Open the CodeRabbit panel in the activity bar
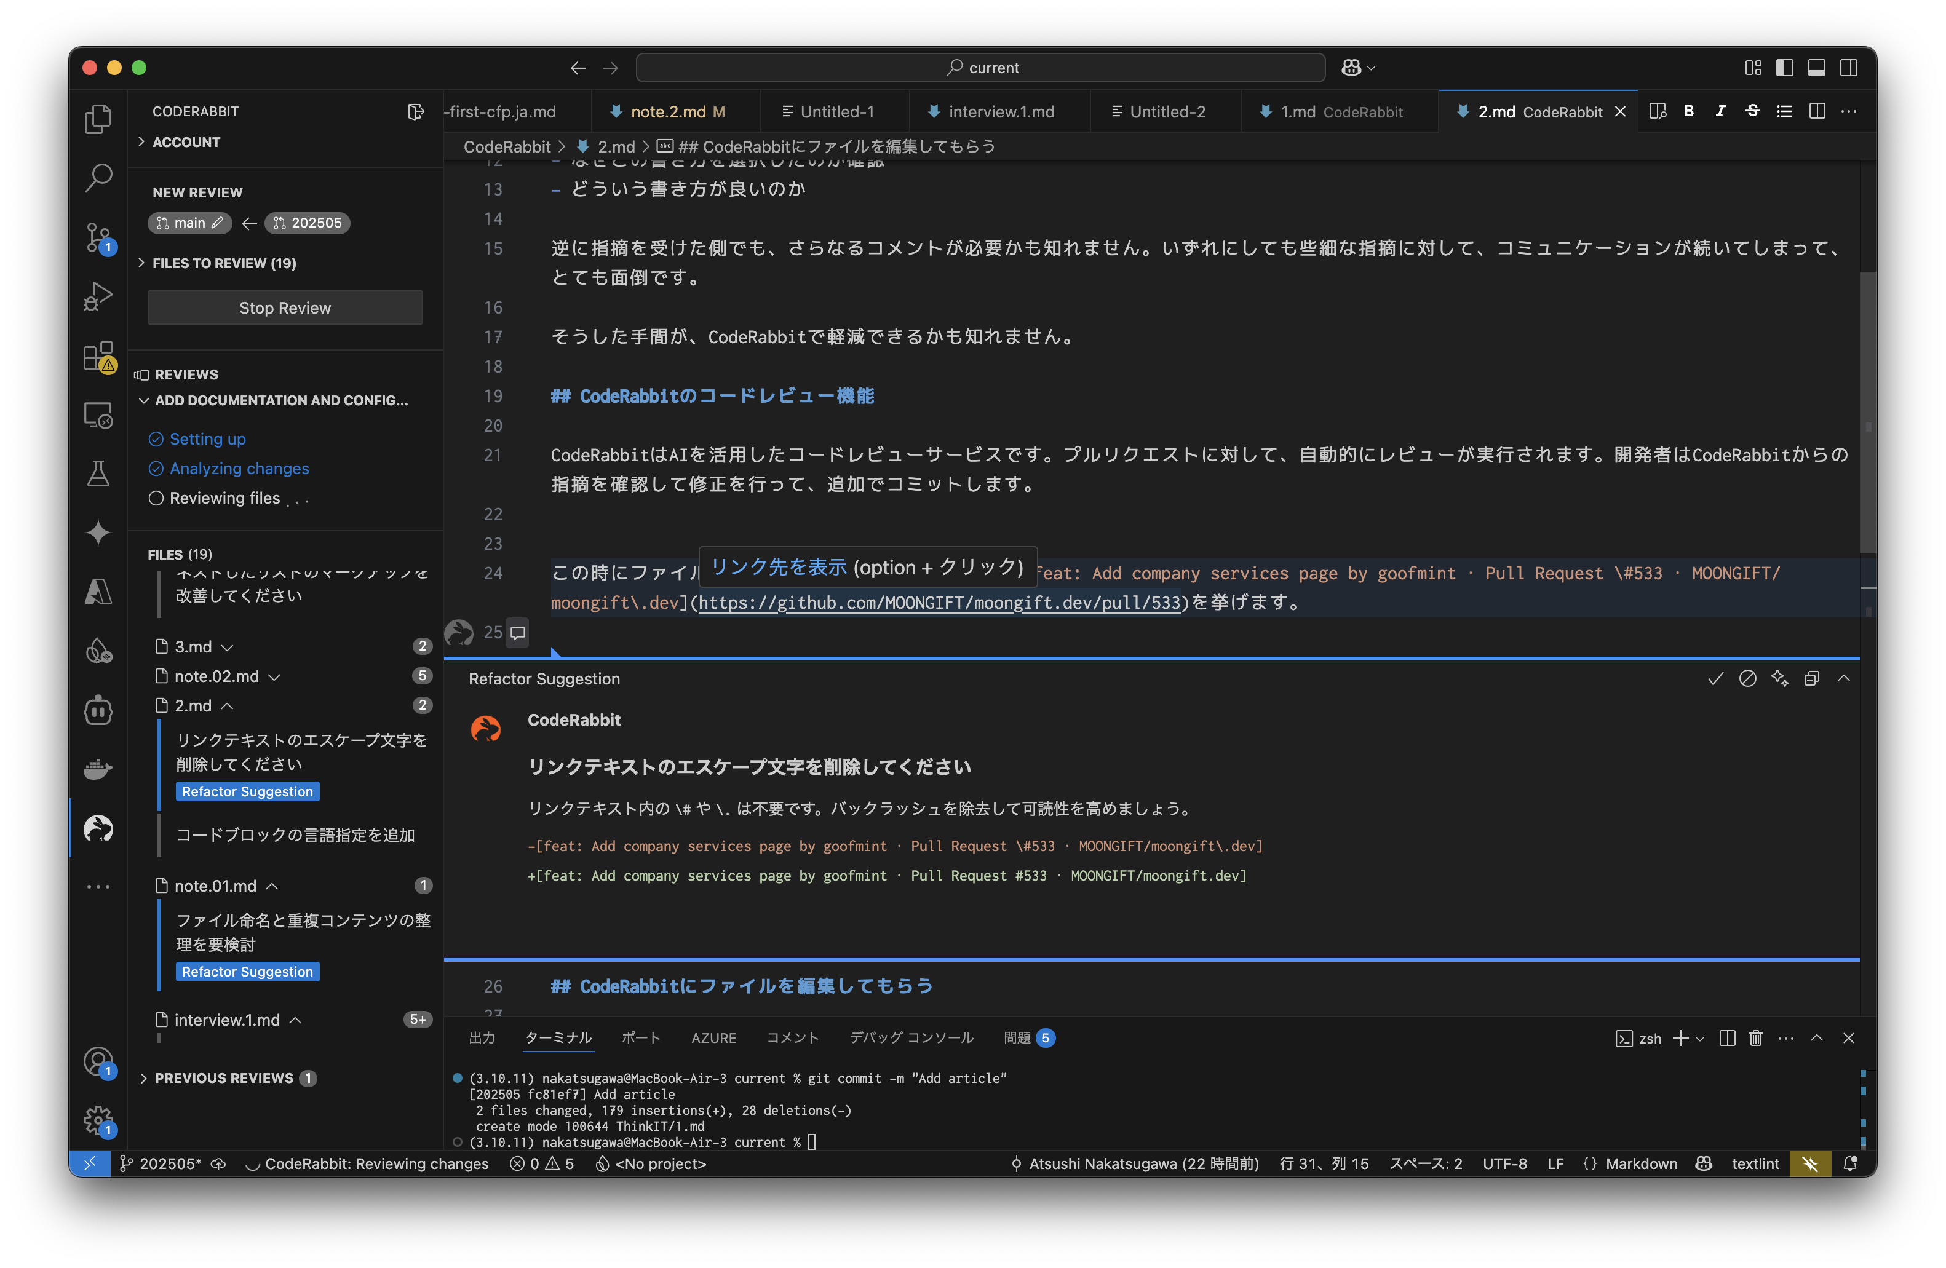The width and height of the screenshot is (1946, 1268). click(98, 829)
